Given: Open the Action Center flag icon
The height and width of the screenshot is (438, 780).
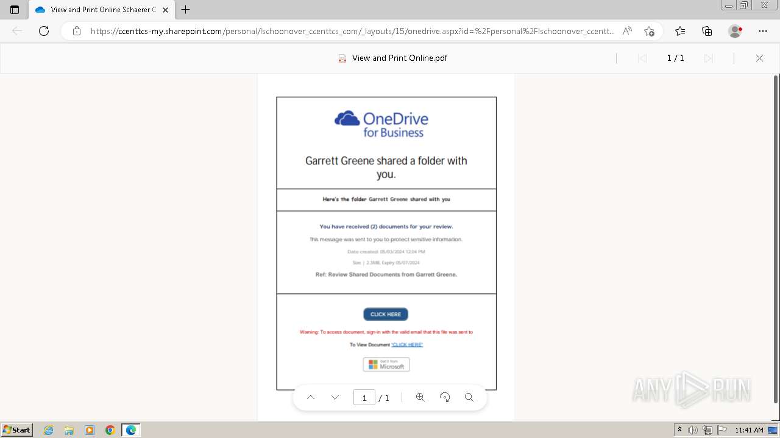Looking at the screenshot, I should pyautogui.click(x=722, y=430).
